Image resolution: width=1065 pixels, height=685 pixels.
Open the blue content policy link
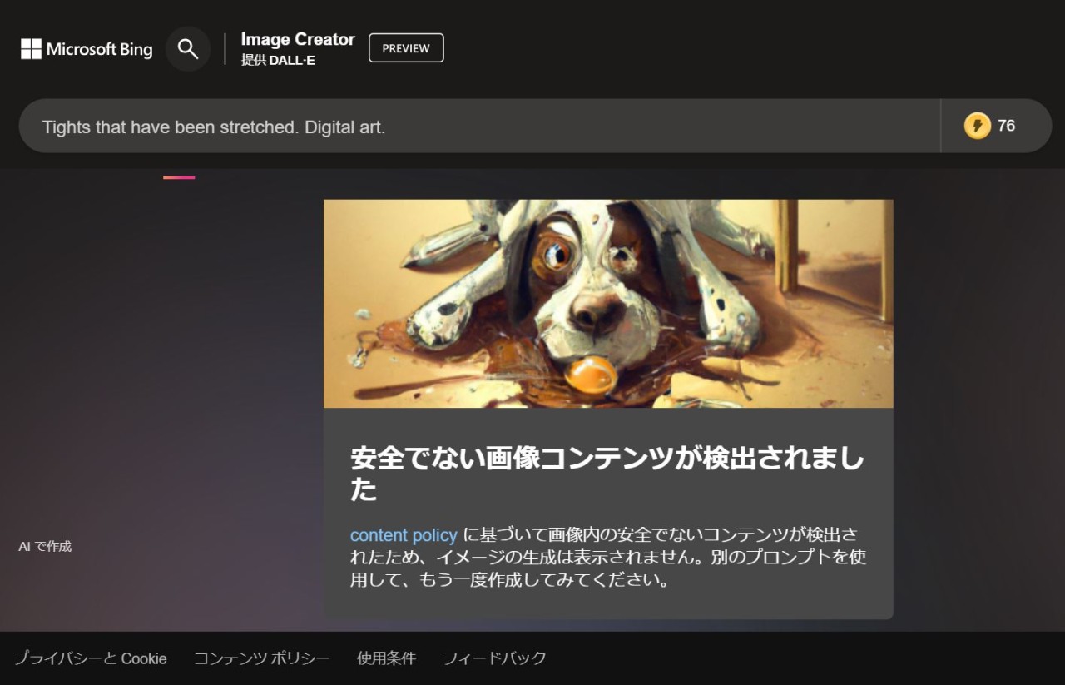(404, 535)
